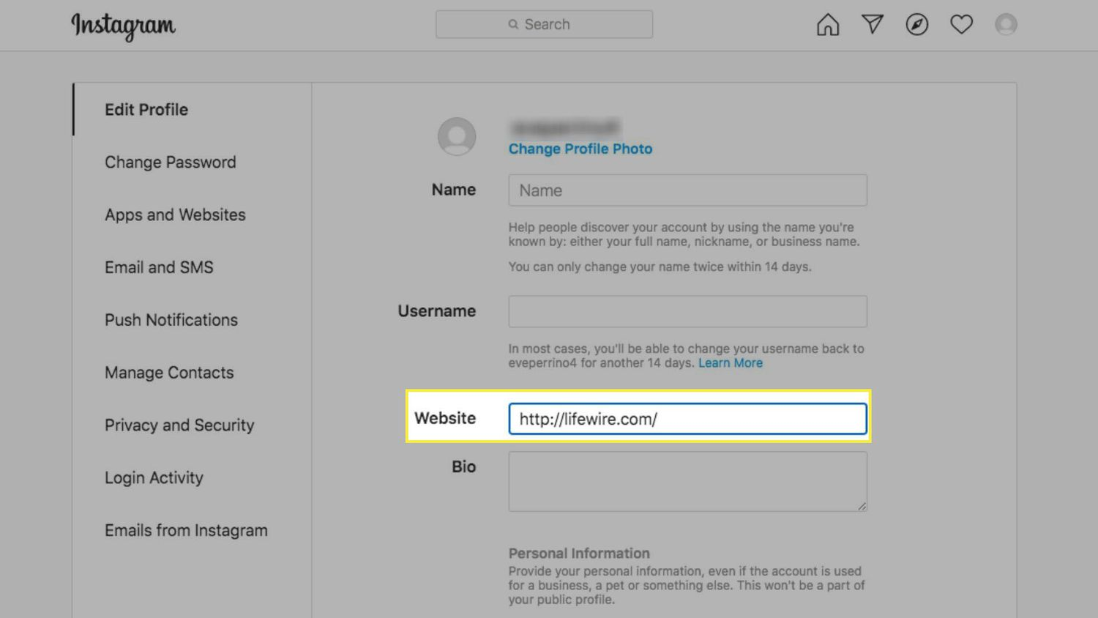This screenshot has width=1098, height=618.
Task: Select Manage Contacts in sidebar
Action: 169,373
